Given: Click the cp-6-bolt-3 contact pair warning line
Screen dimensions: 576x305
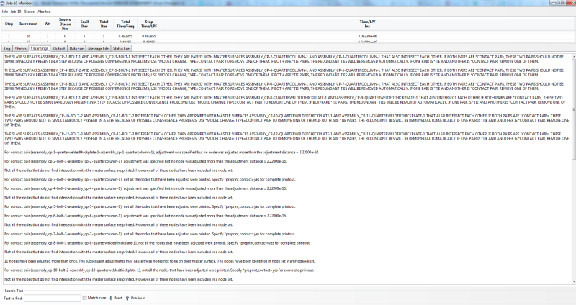Looking at the screenshot, I should click(145, 216).
